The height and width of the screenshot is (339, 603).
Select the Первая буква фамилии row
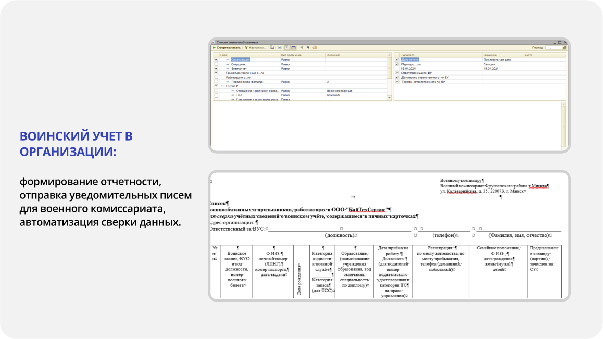click(x=300, y=82)
